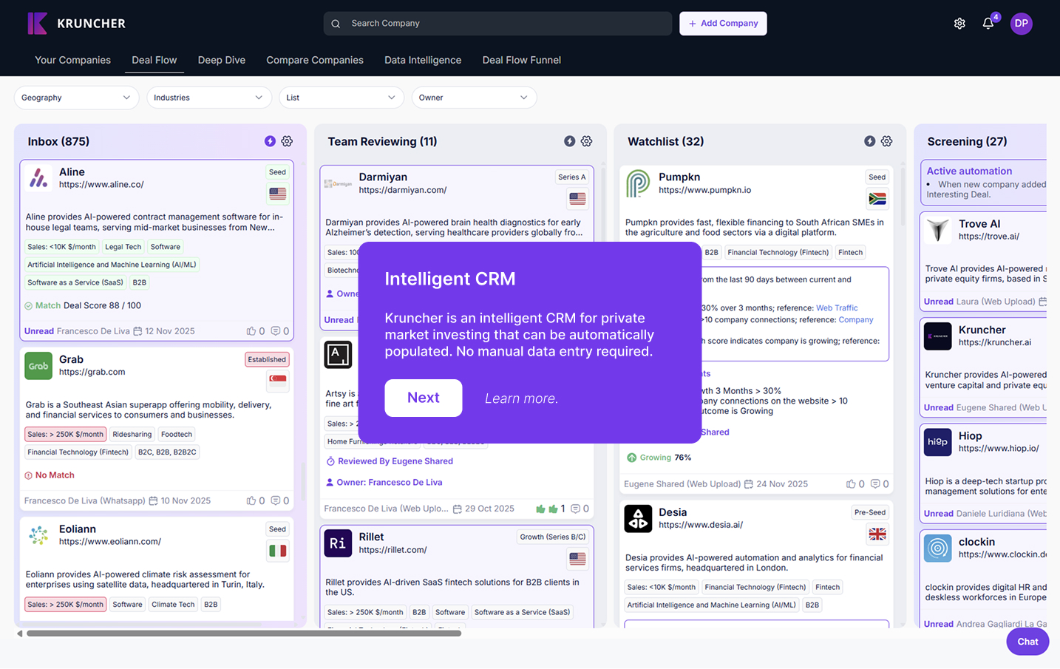Expand the Industries filter
The width and height of the screenshot is (1060, 669).
[x=208, y=97]
